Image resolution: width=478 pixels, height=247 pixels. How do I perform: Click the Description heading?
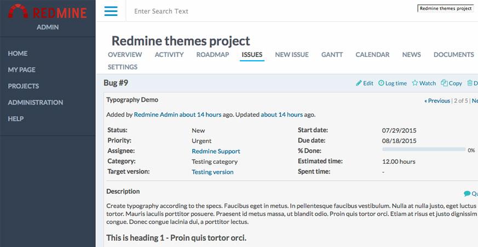pos(123,192)
